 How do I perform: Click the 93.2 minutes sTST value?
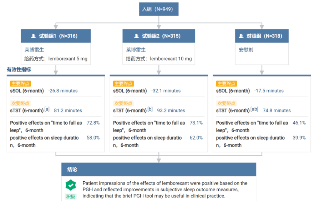tap(171, 111)
